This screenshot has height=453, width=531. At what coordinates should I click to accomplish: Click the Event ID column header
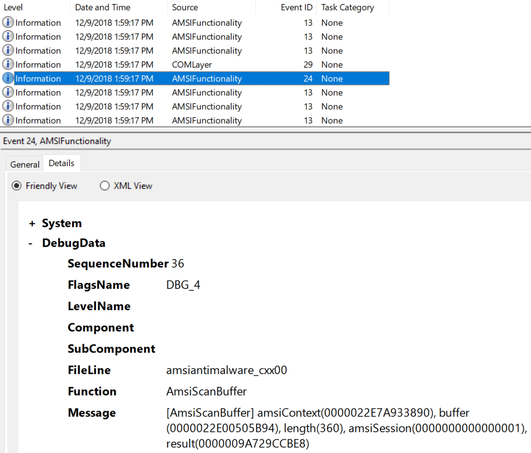296,7
